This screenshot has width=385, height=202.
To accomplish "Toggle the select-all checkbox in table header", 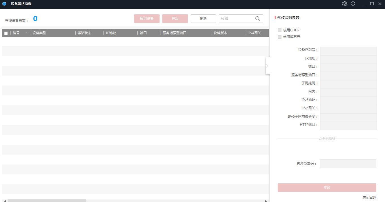I will [6, 33].
